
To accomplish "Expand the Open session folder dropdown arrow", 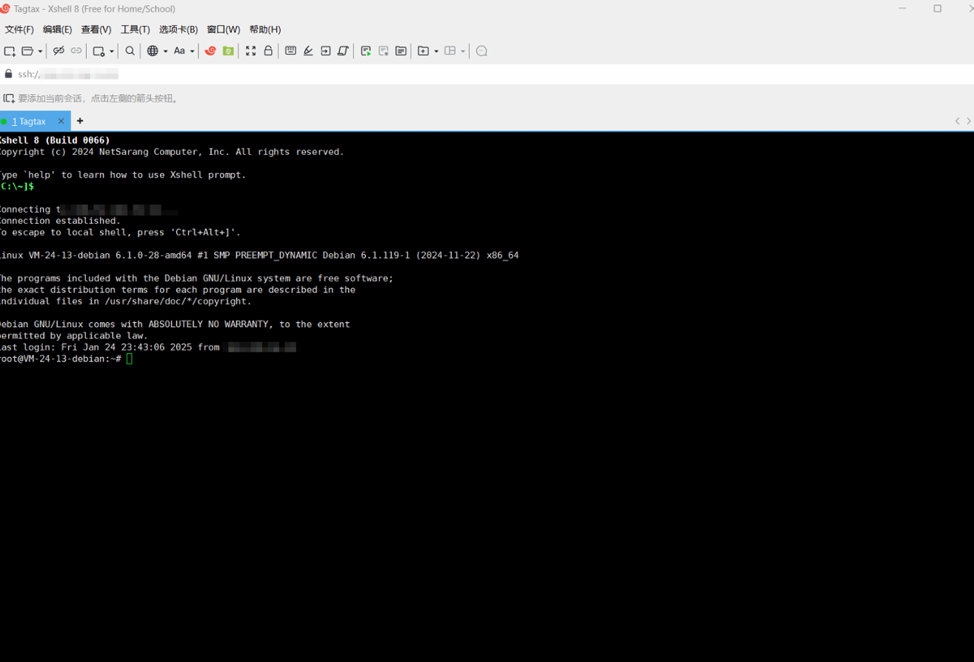I will (40, 51).
